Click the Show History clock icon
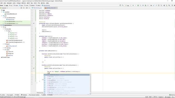 point(159,5)
